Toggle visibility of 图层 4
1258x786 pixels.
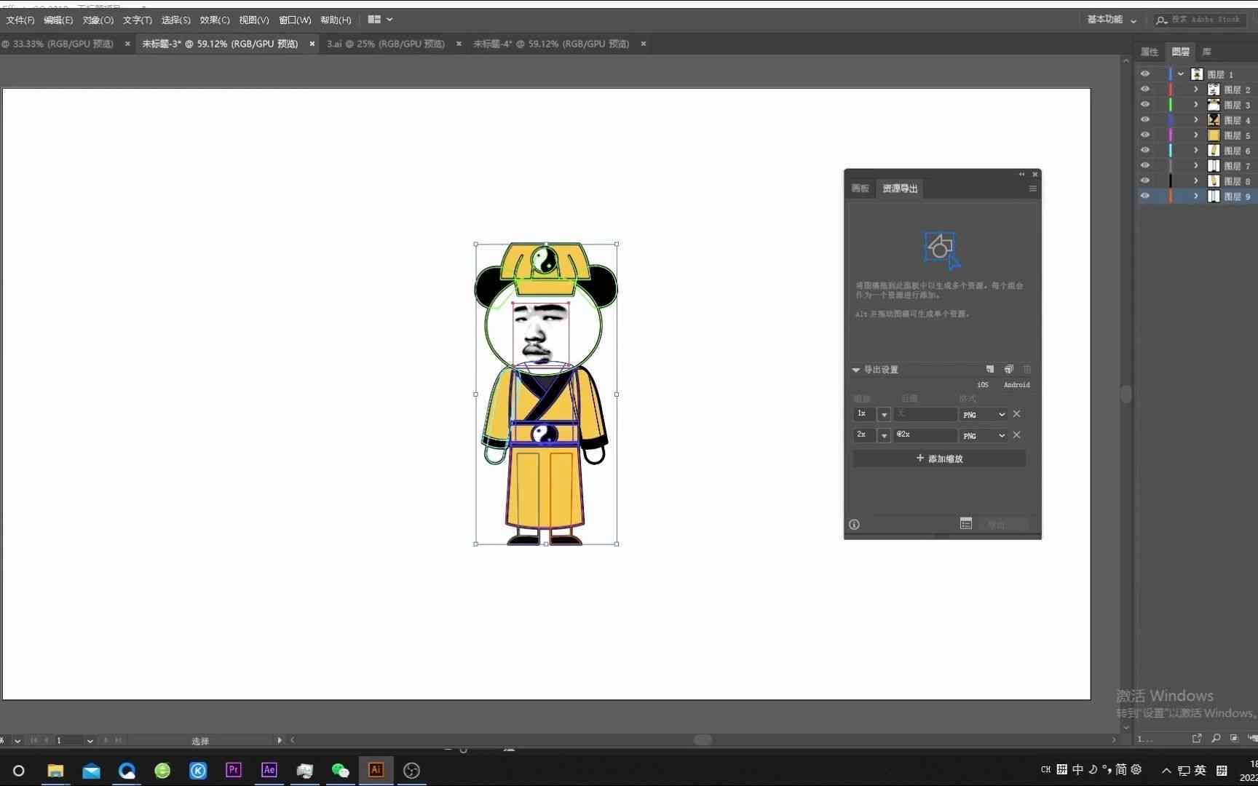click(x=1145, y=120)
